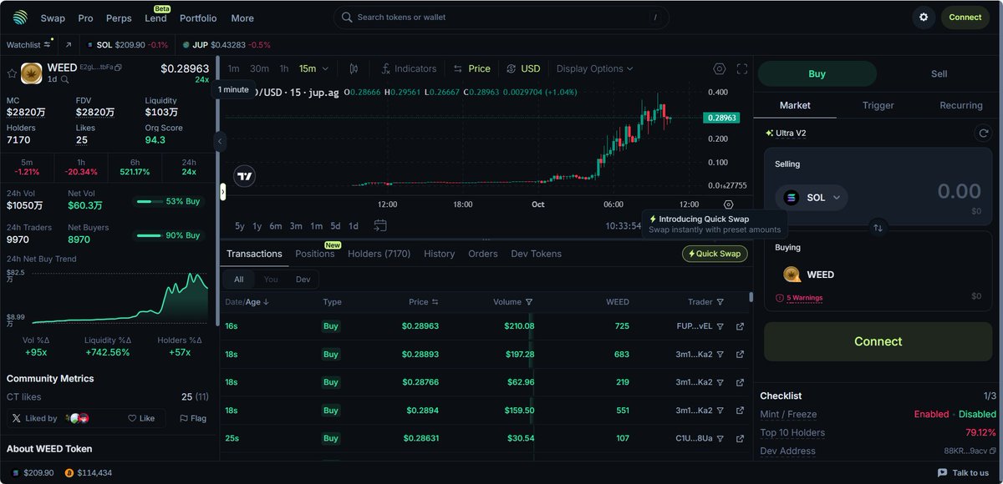The height and width of the screenshot is (484, 1003).
Task: Switch to the Holders (7170) tab
Action: tap(379, 254)
